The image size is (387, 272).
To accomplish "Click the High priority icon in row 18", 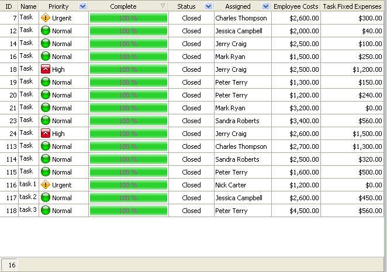I will [x=46, y=69].
